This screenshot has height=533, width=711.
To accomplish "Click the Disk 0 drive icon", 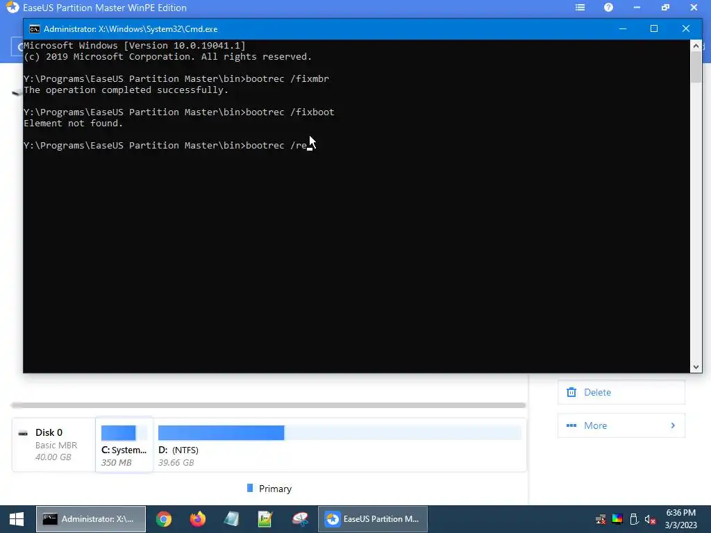I will (23, 433).
